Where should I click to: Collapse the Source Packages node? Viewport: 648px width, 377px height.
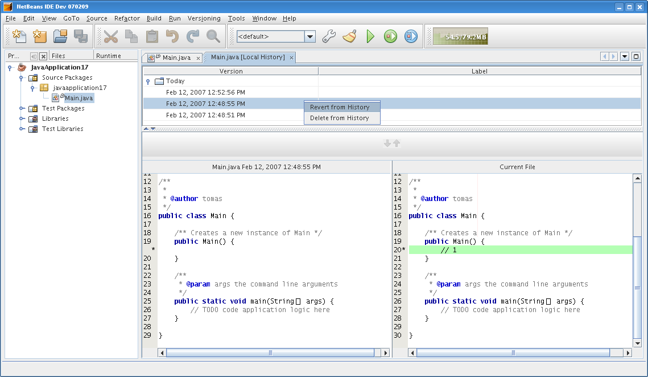22,78
